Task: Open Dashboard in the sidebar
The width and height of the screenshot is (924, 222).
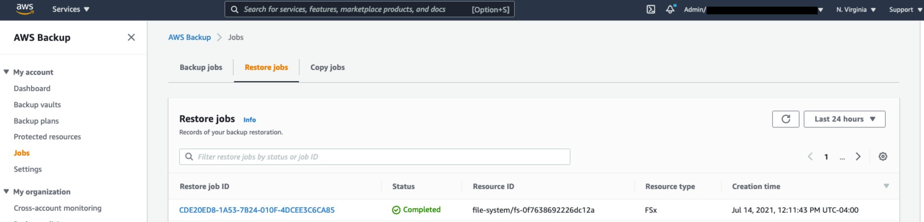Action: [x=32, y=89]
